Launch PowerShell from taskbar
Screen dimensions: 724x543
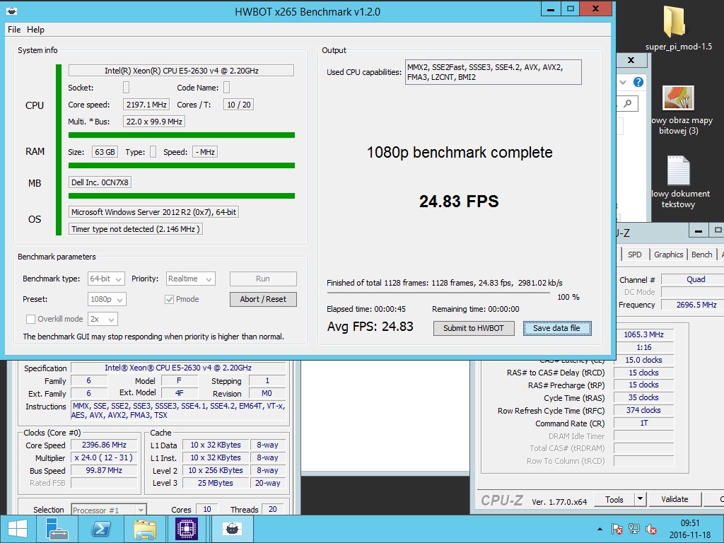coord(101,529)
